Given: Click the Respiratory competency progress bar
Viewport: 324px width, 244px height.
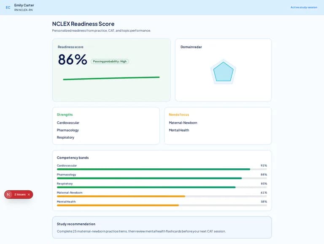Looking at the screenshot, I should point(162,187).
